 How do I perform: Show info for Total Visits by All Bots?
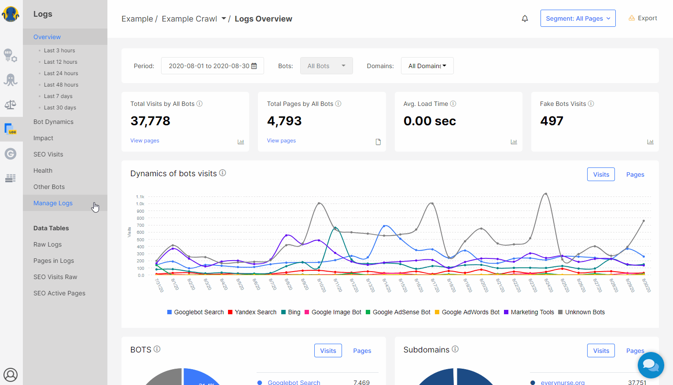tap(199, 104)
